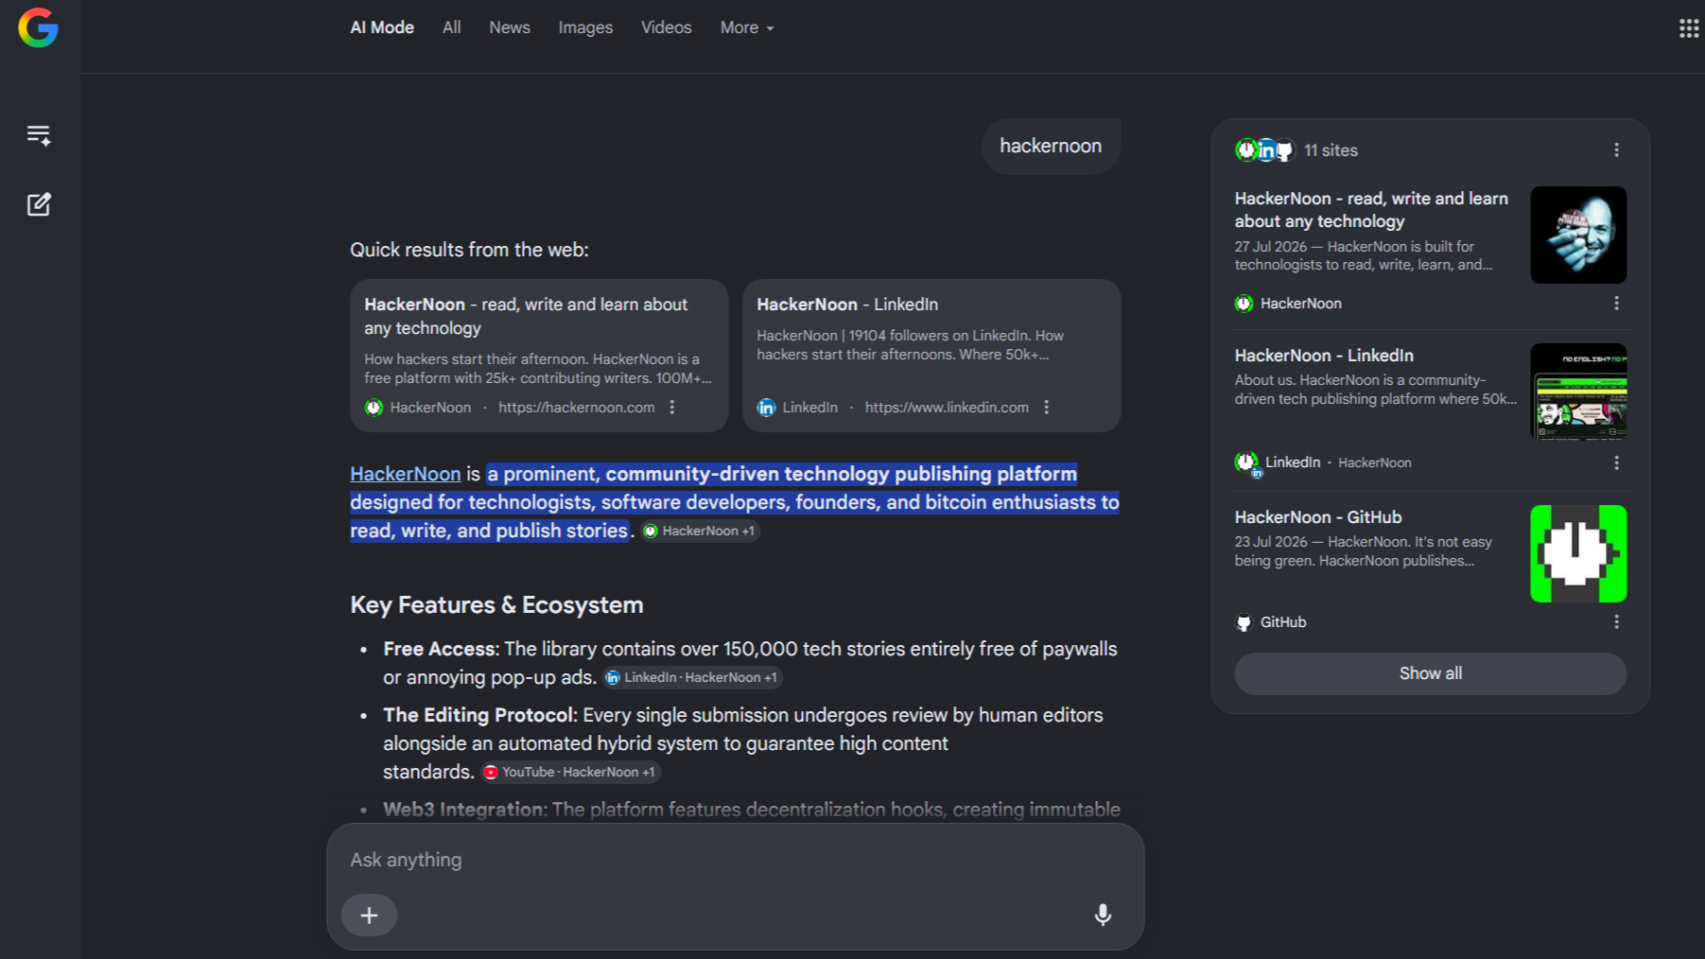This screenshot has width=1705, height=959.
Task: Click stacked site favicons beside 11 sites
Action: (x=1265, y=150)
